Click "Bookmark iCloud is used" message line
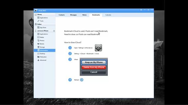This screenshot has width=188, height=105. click(86, 31)
